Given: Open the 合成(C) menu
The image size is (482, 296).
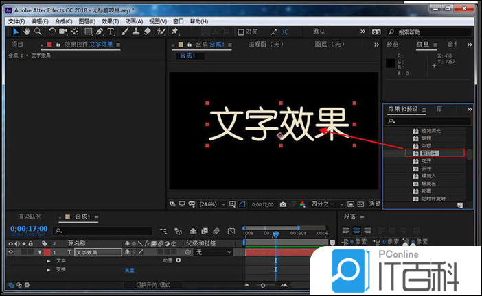Looking at the screenshot, I should (64, 21).
